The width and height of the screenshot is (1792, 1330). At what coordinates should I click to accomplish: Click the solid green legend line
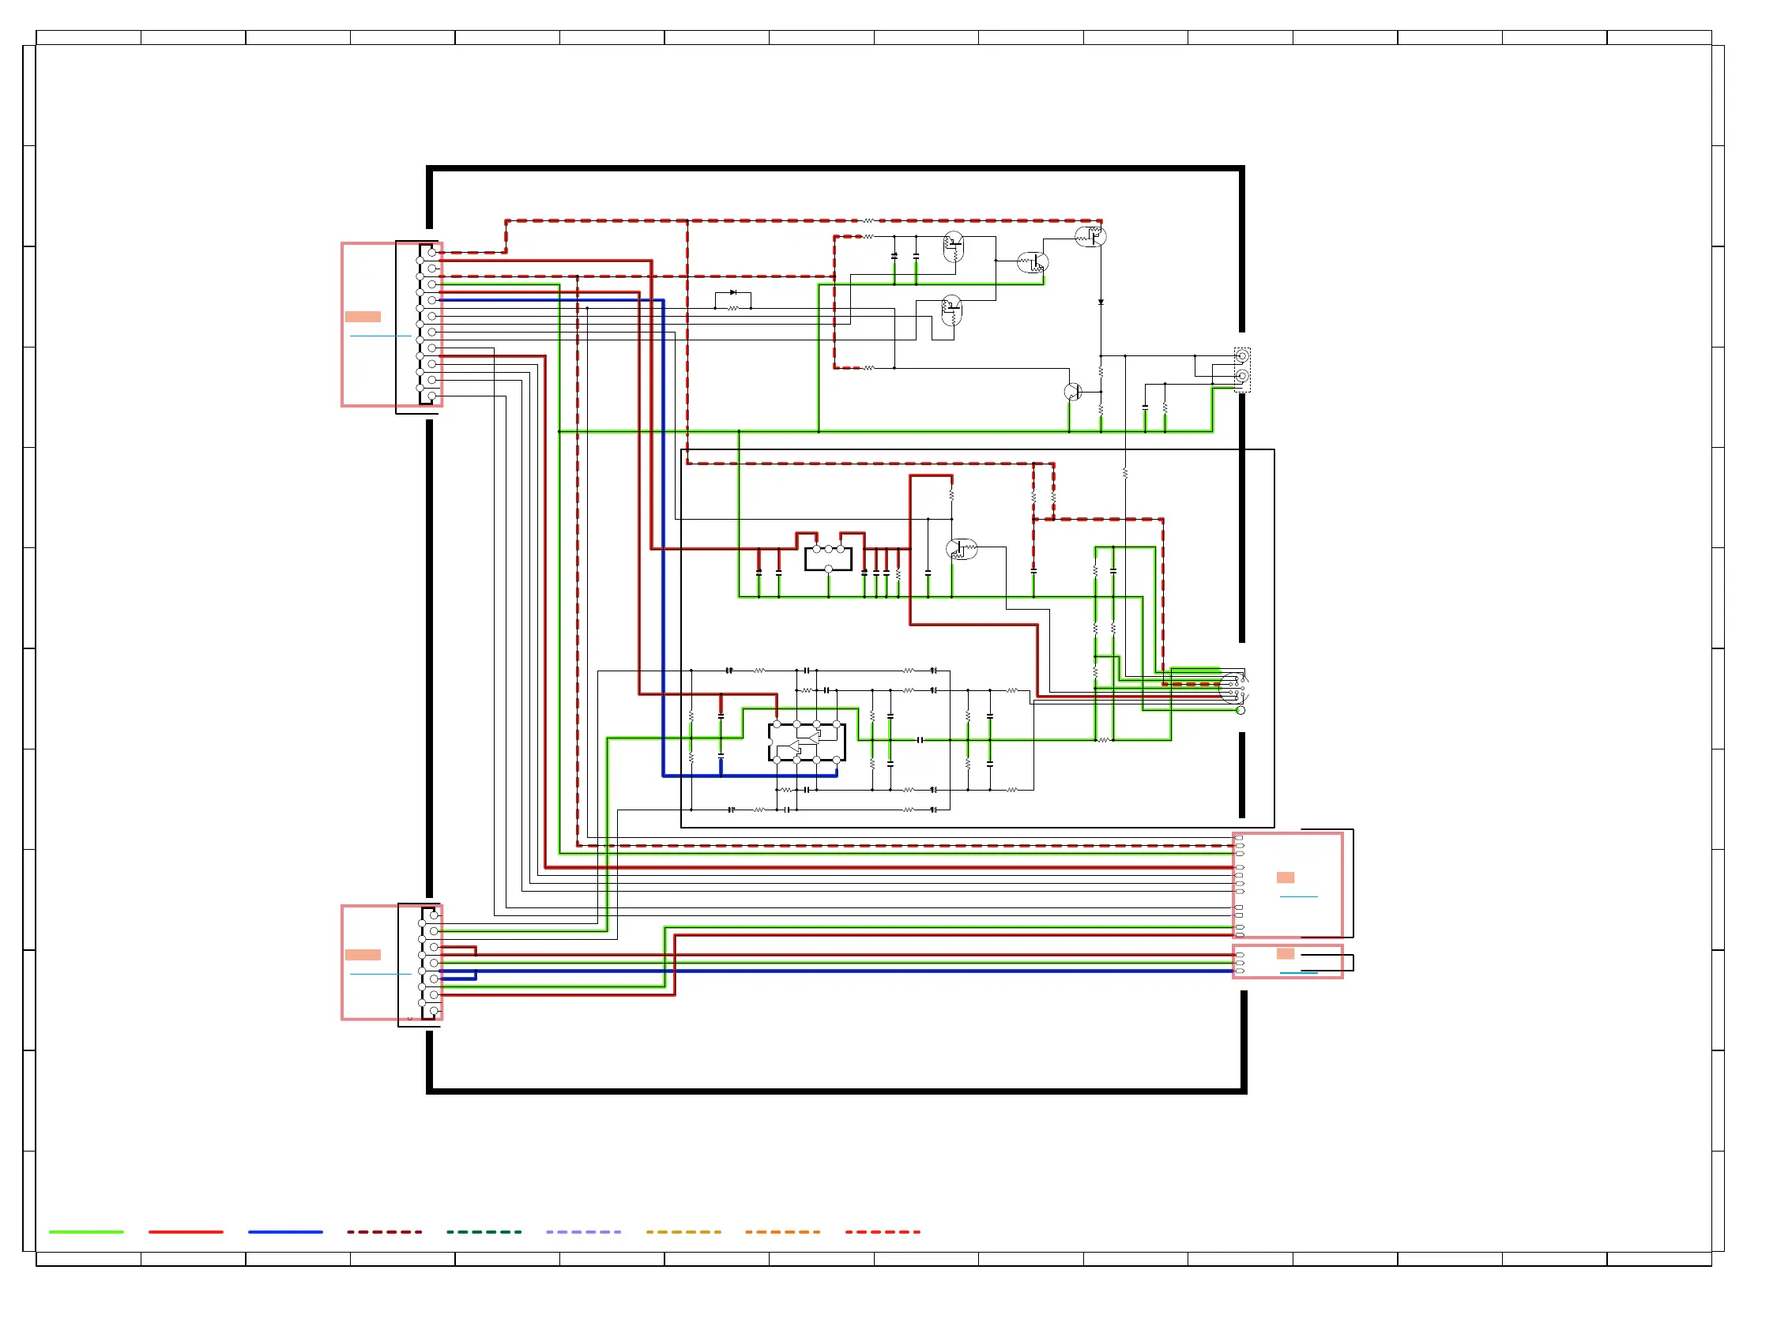tap(86, 1232)
